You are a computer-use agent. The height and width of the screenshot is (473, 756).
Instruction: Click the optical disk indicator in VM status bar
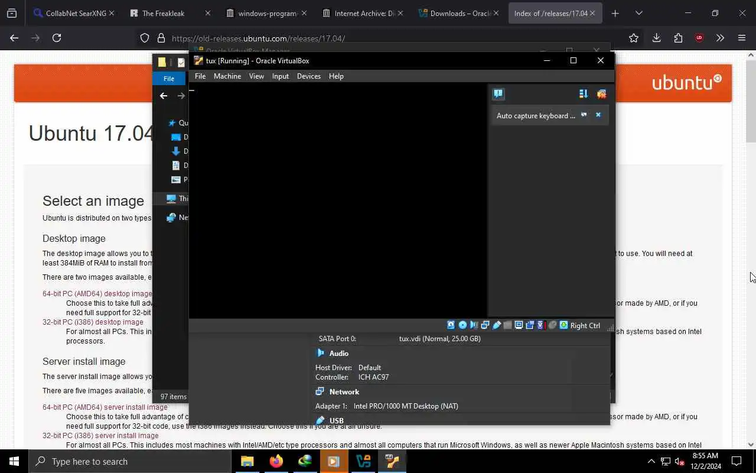[462, 325]
